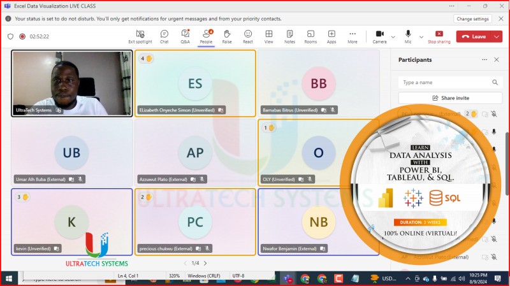This screenshot has height=286, width=510.
Task: Open the React emoji menu
Action: tap(248, 36)
